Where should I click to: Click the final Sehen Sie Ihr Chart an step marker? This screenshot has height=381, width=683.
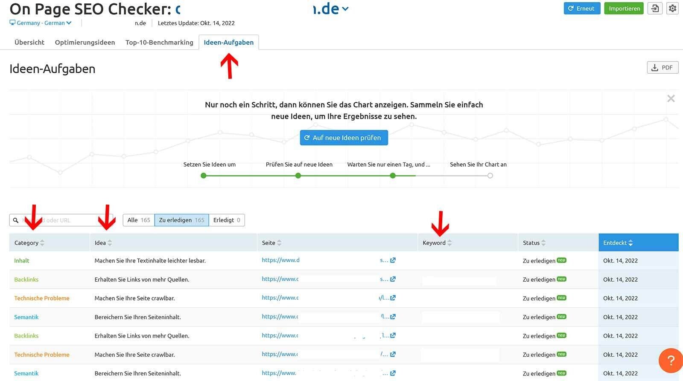(490, 176)
